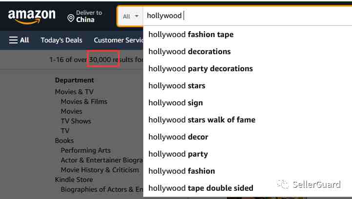Filter by Kindle Store department

click(x=74, y=179)
